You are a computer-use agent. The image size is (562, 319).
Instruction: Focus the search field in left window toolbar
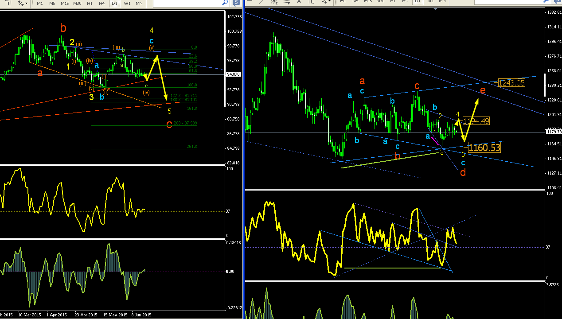[x=186, y=3]
